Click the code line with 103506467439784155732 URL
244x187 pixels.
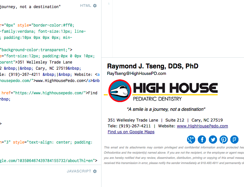click(x=49, y=161)
